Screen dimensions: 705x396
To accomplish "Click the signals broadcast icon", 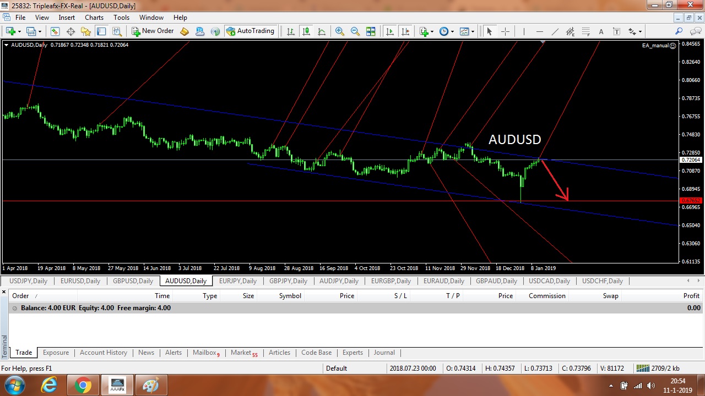I will coord(215,31).
